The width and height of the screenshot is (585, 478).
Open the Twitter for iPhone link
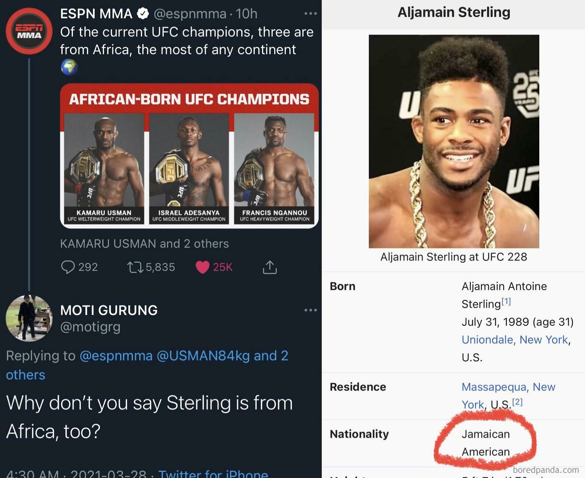(213, 474)
